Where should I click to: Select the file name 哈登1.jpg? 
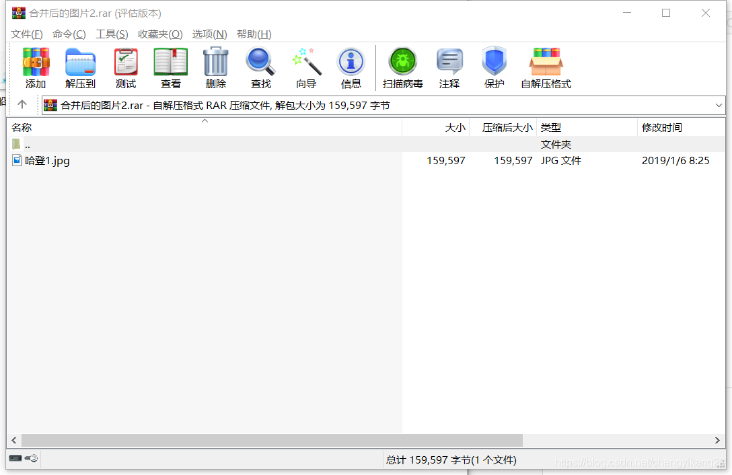(48, 161)
